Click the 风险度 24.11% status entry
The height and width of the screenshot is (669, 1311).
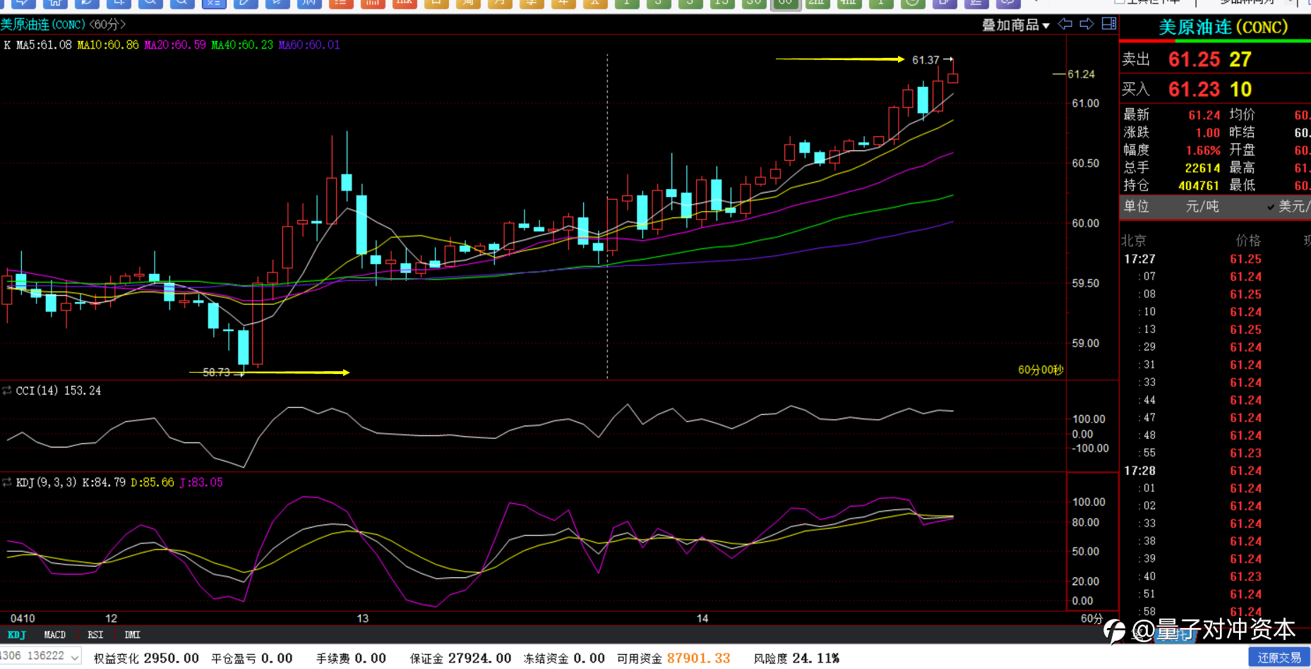[796, 658]
